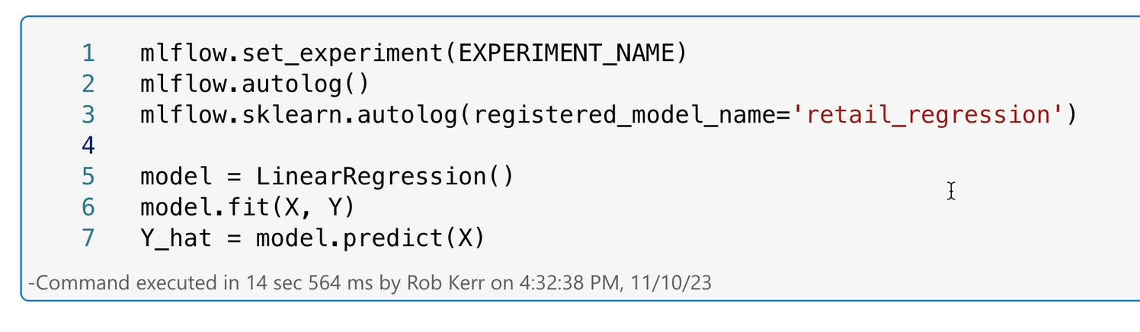Click line number 7 in the gutter
This screenshot has width=1140, height=332.
coord(88,238)
